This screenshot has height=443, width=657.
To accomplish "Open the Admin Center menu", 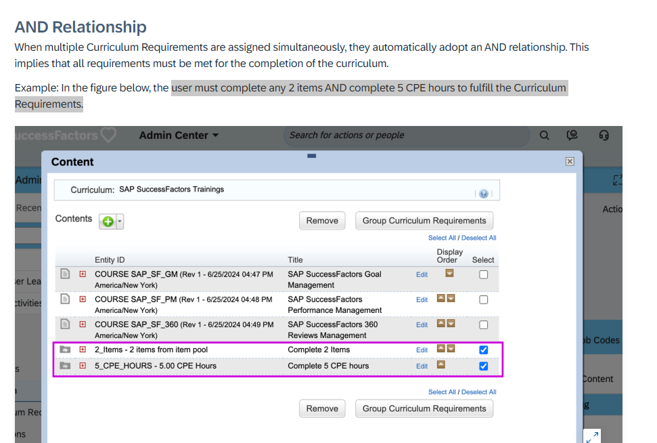I will click(x=179, y=135).
